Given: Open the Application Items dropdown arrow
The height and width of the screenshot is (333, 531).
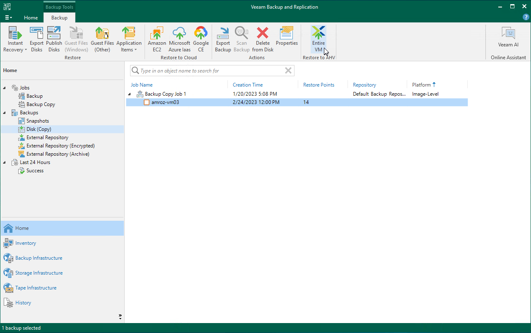Looking at the screenshot, I should [135, 50].
